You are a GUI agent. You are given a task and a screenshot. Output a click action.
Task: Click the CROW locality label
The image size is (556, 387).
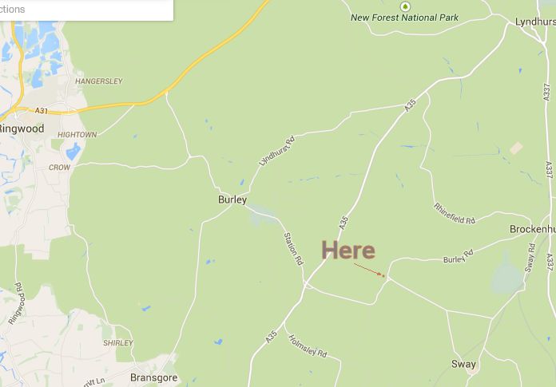(x=59, y=168)
